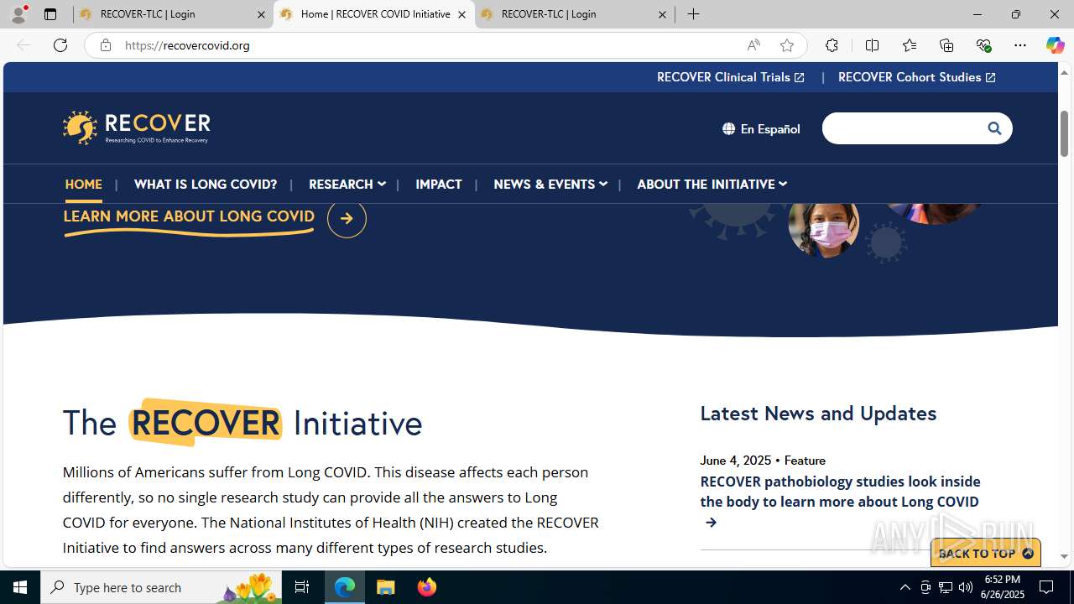Open the Windows Start menu
This screenshot has height=604, width=1074.
tap(20, 587)
